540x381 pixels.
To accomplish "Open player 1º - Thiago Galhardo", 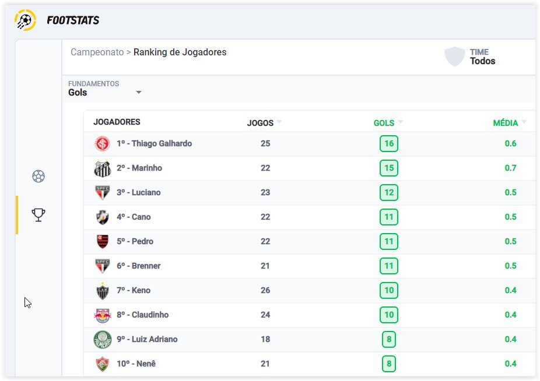I will 154,144.
